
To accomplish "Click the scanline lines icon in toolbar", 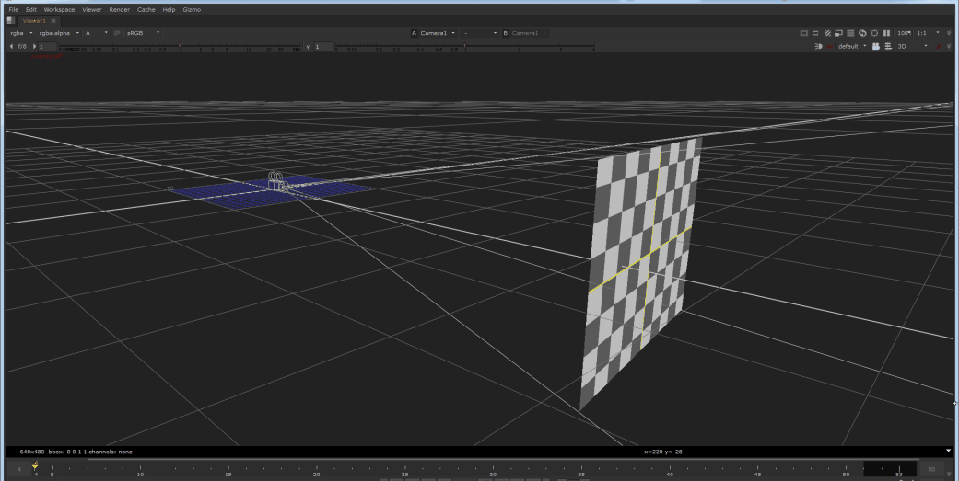I will click(x=850, y=33).
